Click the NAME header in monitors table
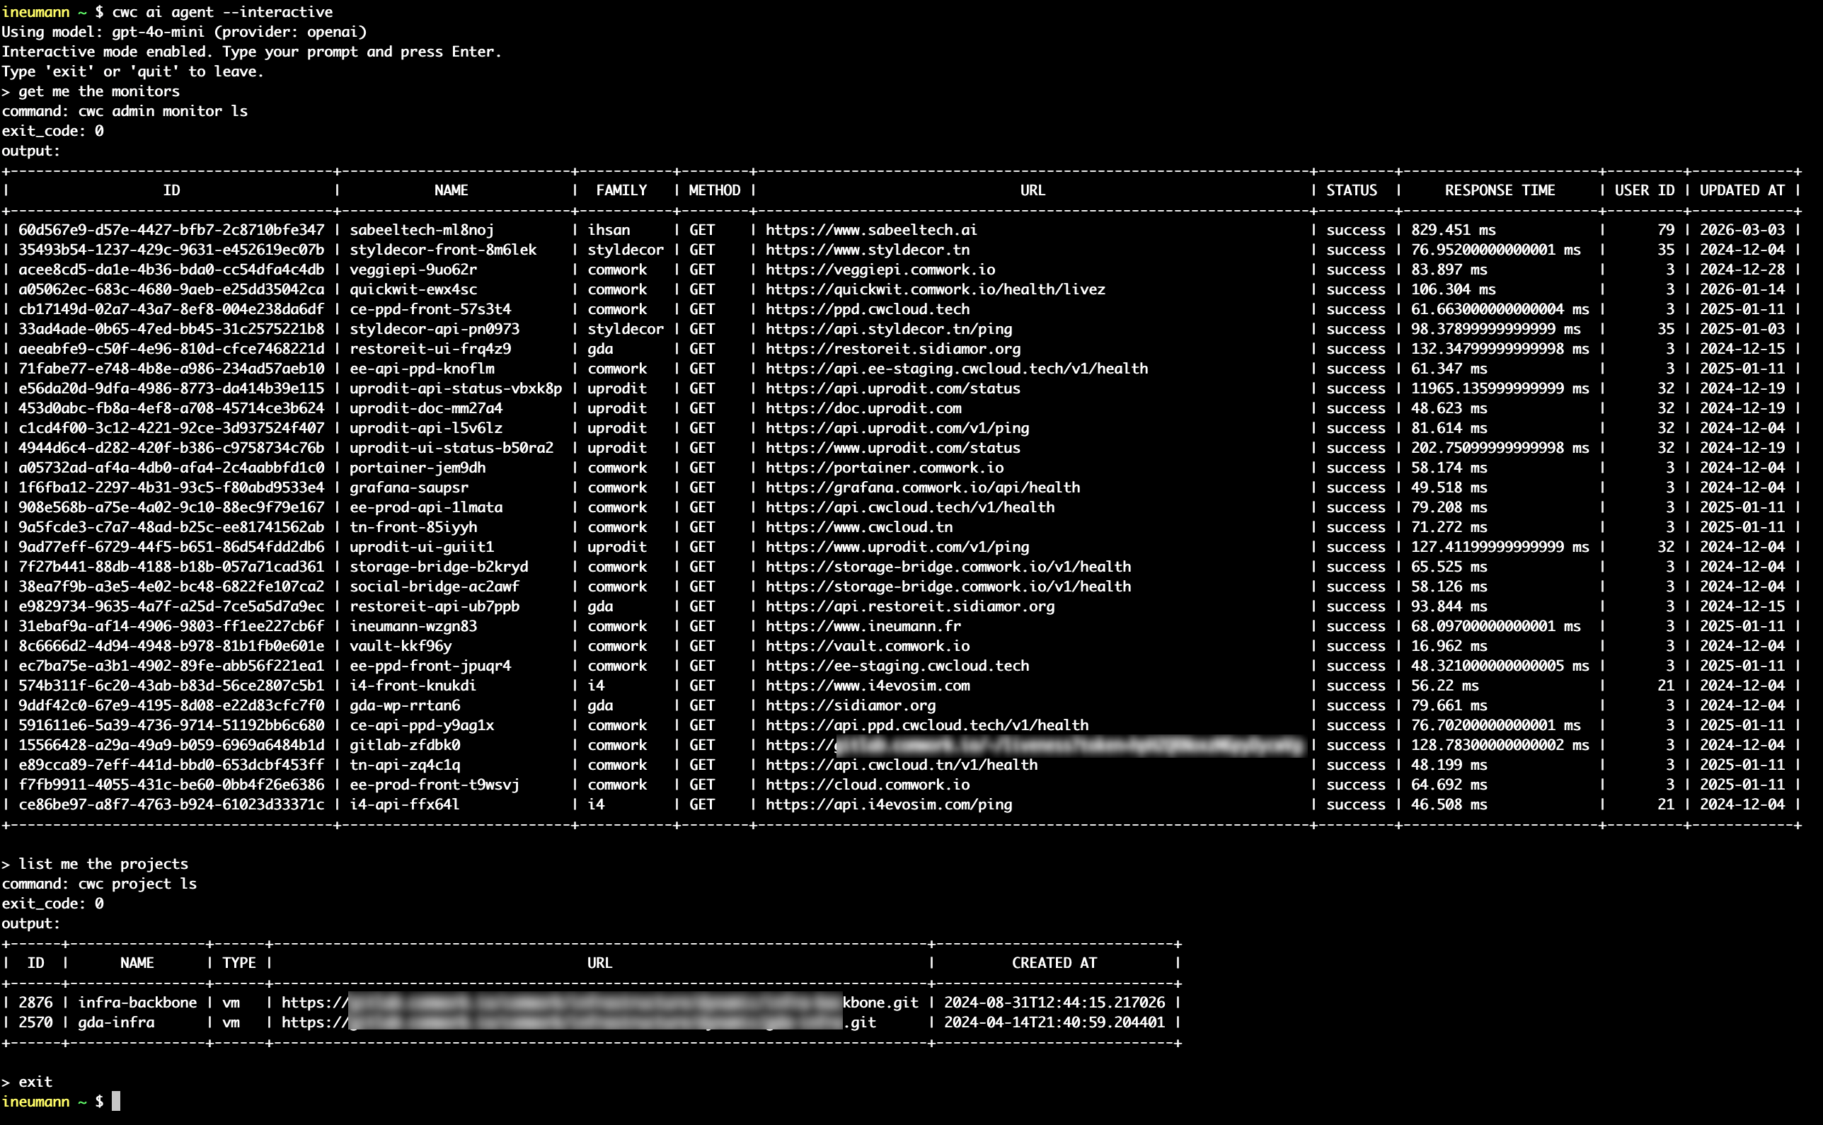 [452, 190]
